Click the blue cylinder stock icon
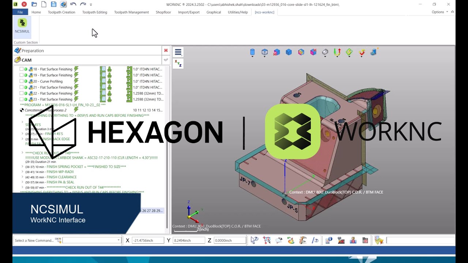The width and height of the screenshot is (468, 263). coord(252,53)
